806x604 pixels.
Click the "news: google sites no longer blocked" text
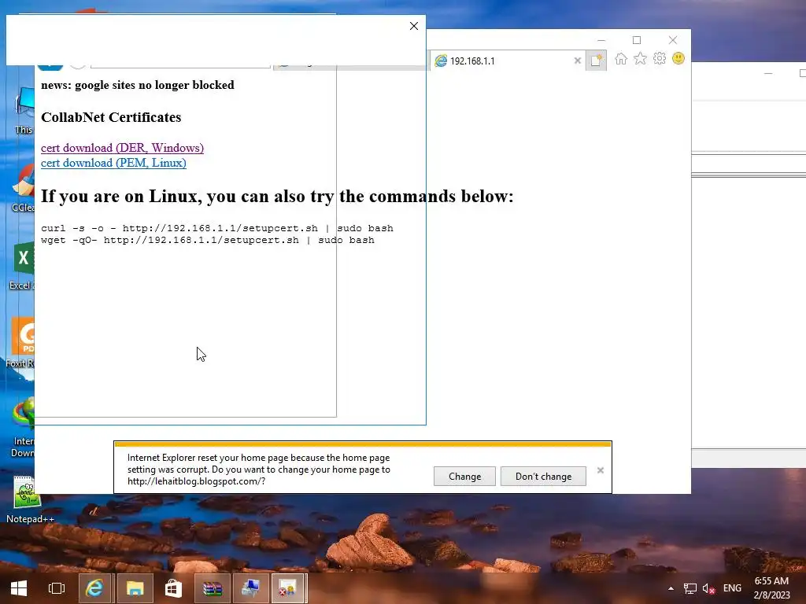click(137, 85)
